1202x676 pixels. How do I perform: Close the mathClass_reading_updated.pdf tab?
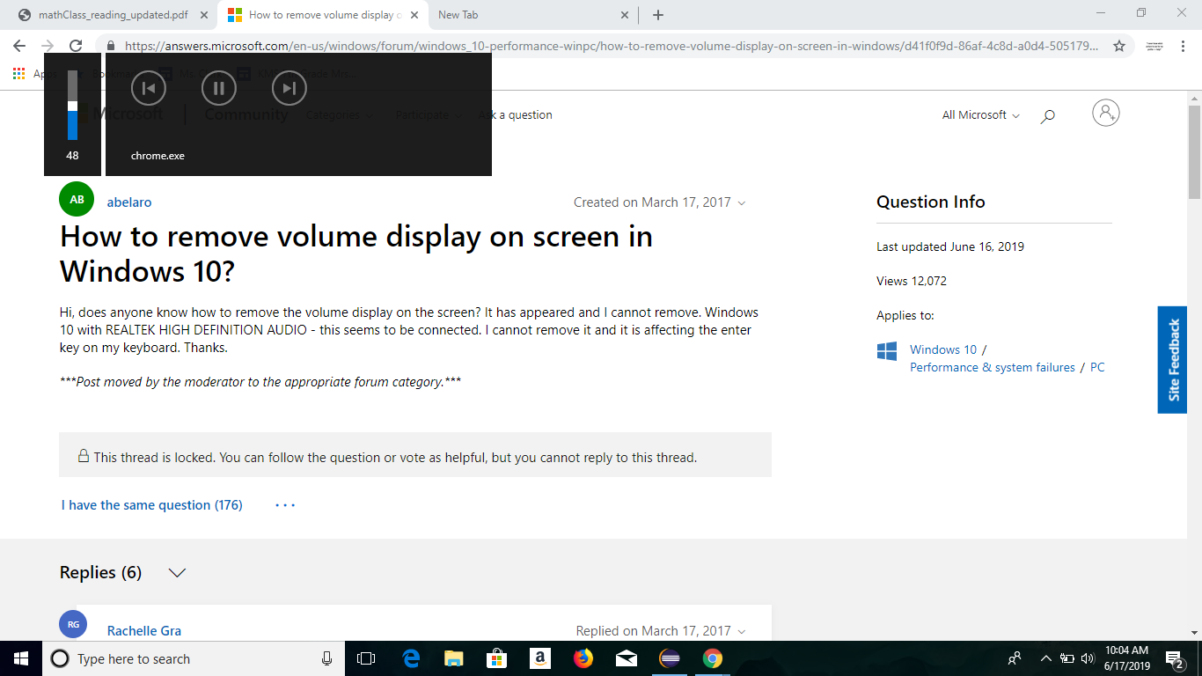(x=205, y=15)
